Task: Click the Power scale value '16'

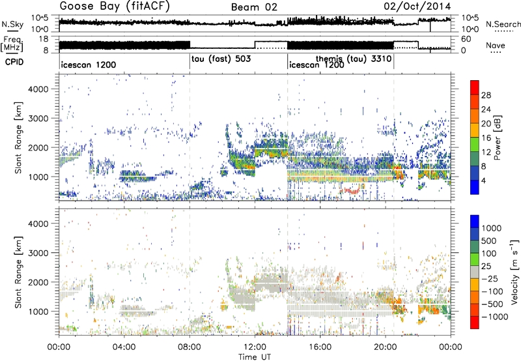Action: point(486,138)
